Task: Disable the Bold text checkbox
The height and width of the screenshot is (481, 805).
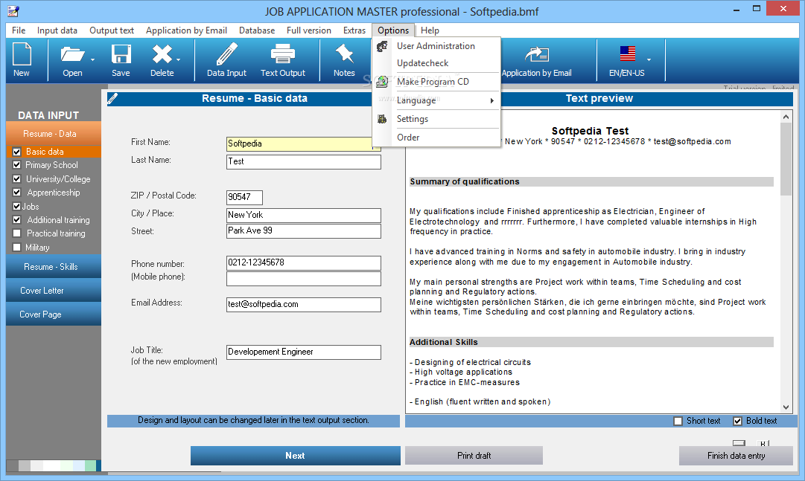Action: pyautogui.click(x=738, y=421)
